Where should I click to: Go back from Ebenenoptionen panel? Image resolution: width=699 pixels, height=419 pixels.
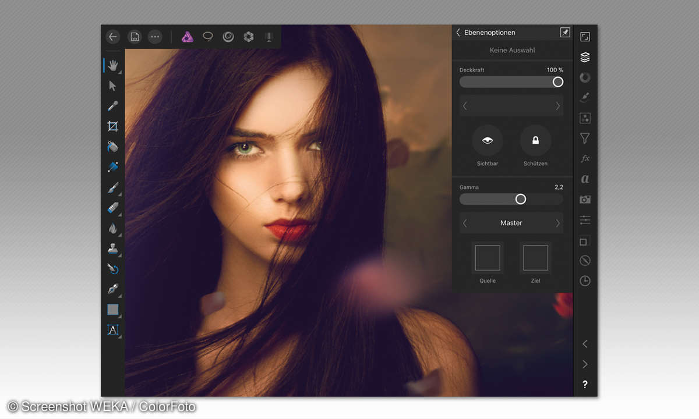tap(458, 33)
